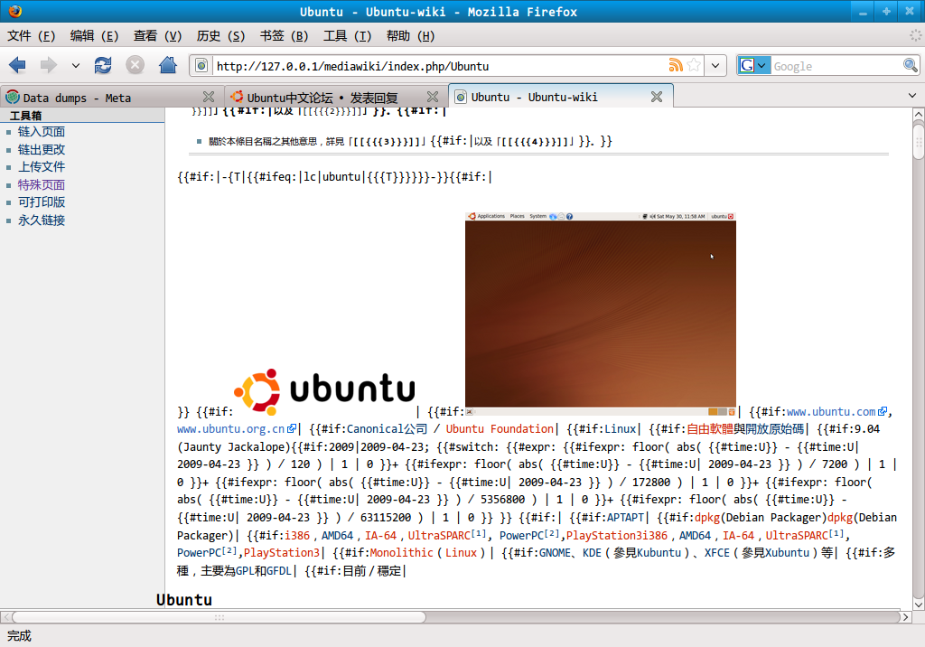Click the address bar URL field
Screen dimensions: 925x647
click(440, 66)
